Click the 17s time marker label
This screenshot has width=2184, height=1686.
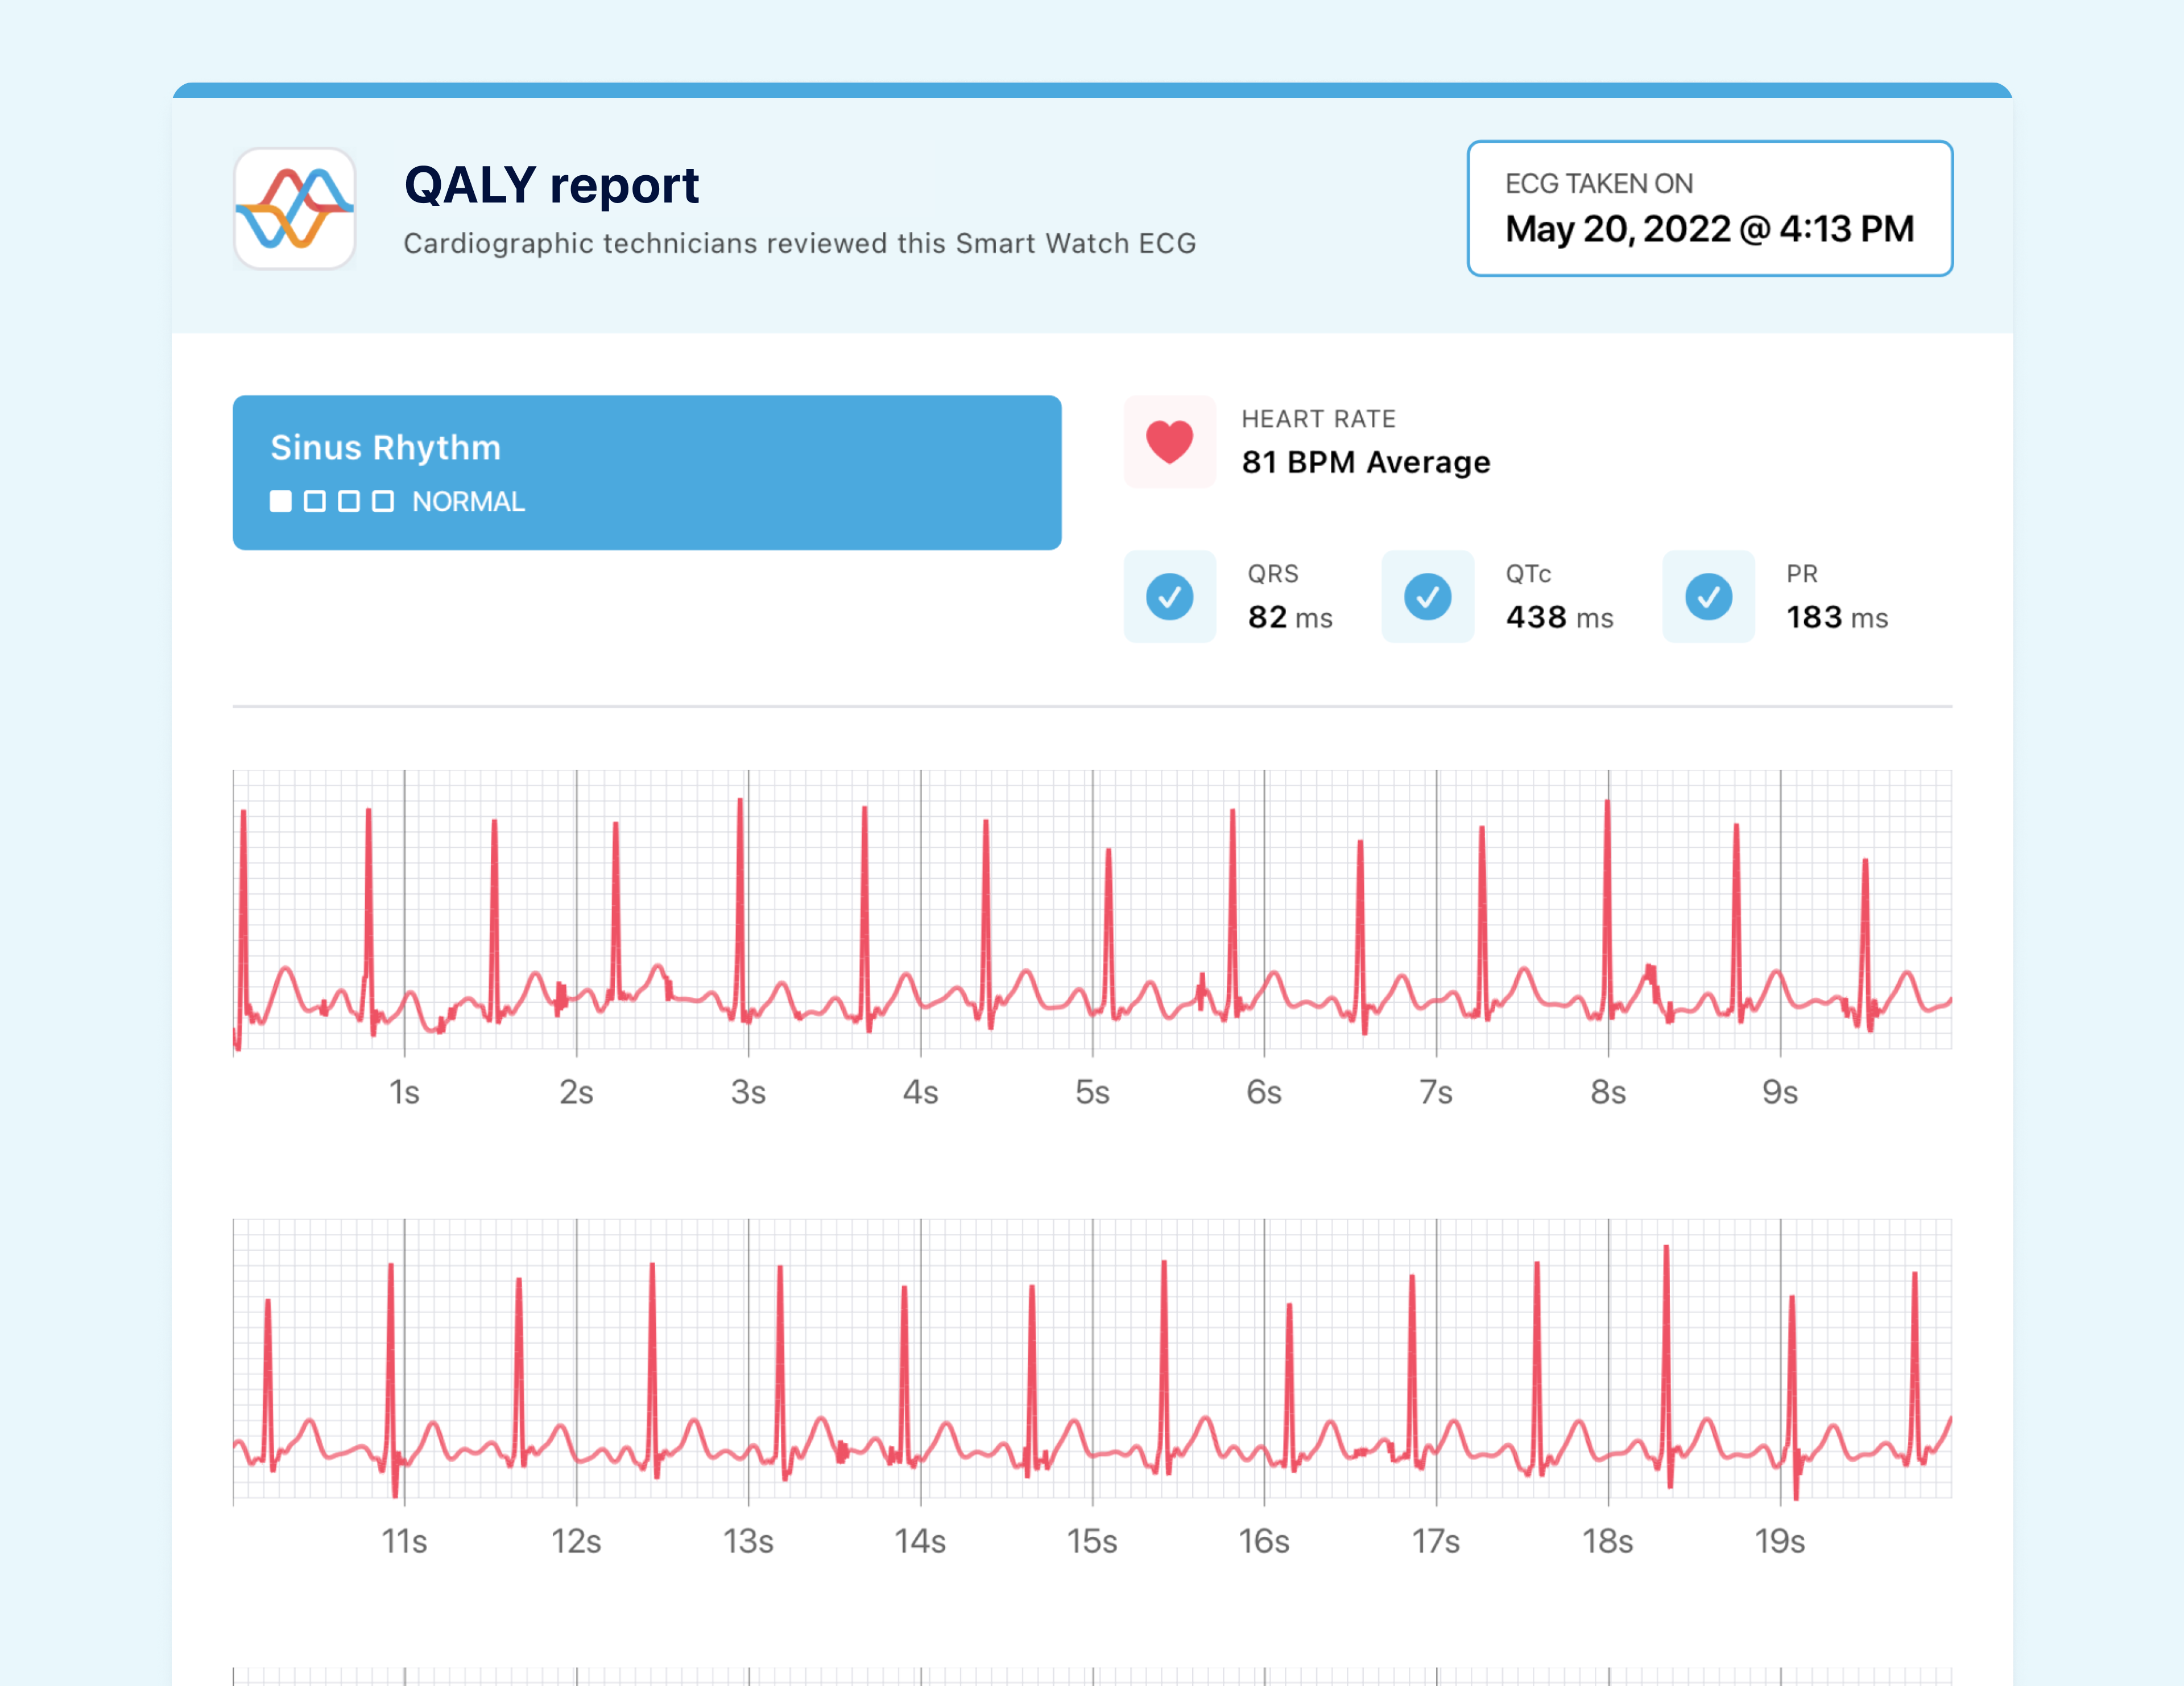[x=1436, y=1541]
